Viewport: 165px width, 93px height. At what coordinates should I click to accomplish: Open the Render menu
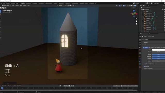(8, 3)
